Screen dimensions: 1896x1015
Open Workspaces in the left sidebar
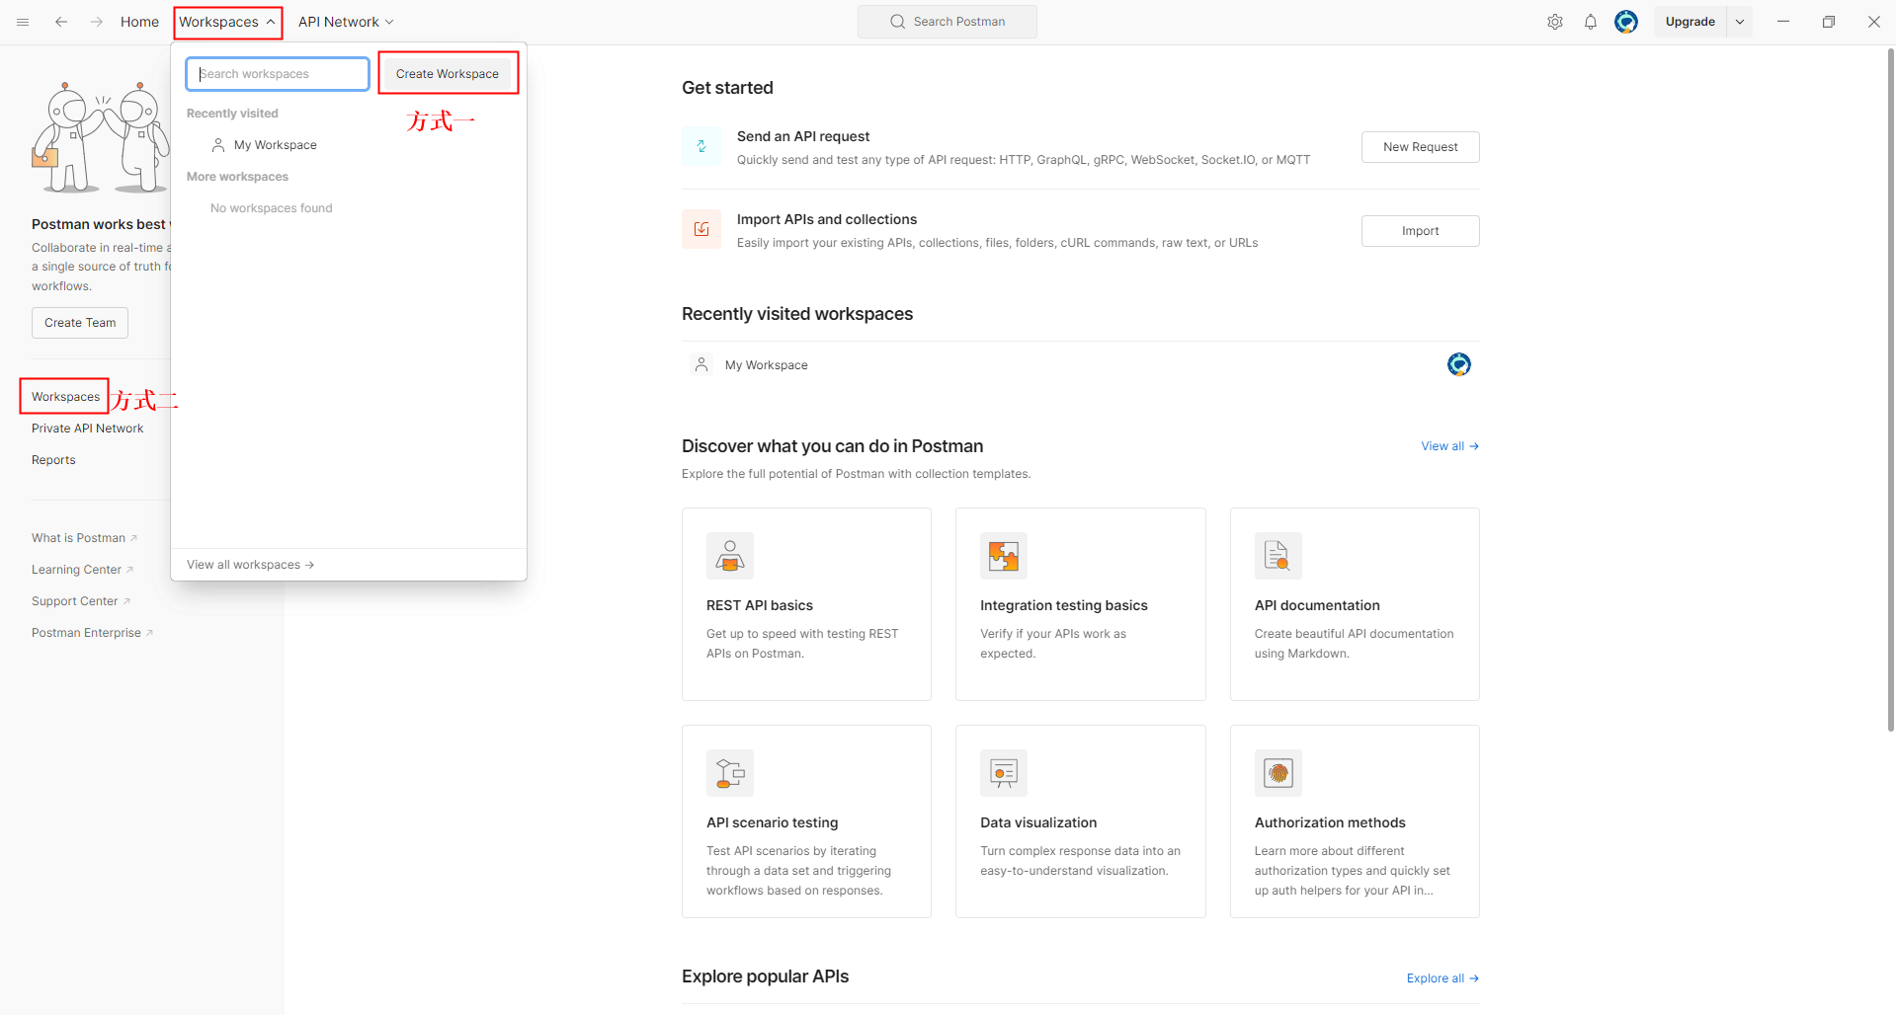pos(65,397)
